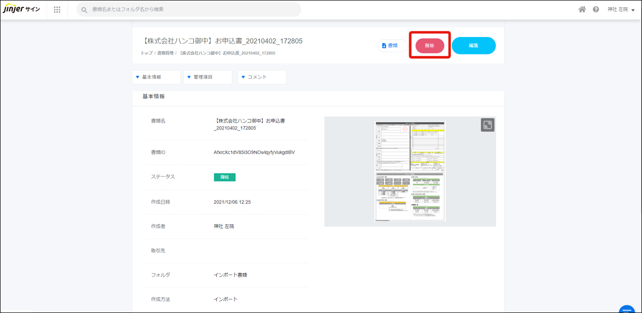Navigate to トップ in the breadcrumb
Viewport: 642px width, 313px height.
coord(147,53)
